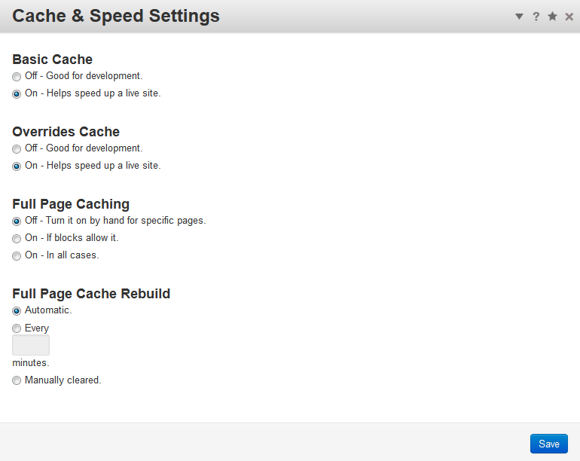Turn Basic Cache off for development

(17, 77)
